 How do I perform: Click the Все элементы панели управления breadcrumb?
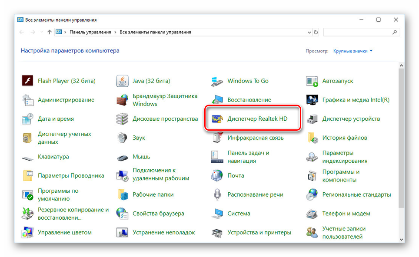click(x=155, y=32)
